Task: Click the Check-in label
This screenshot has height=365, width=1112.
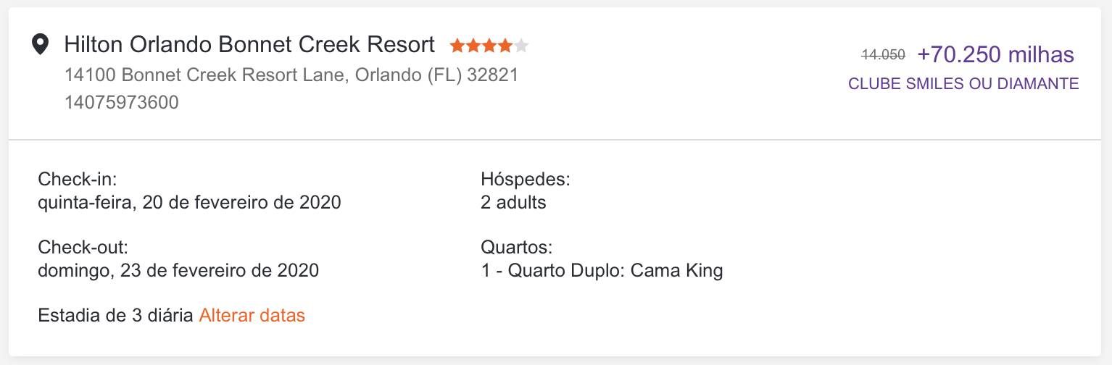Action: tap(78, 179)
